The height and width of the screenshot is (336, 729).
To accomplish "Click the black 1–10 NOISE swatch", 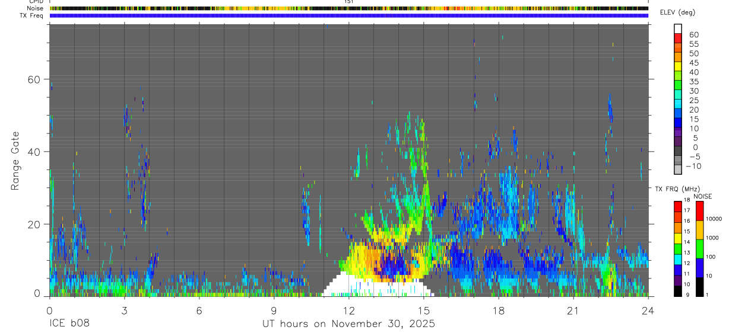I will 699,287.
